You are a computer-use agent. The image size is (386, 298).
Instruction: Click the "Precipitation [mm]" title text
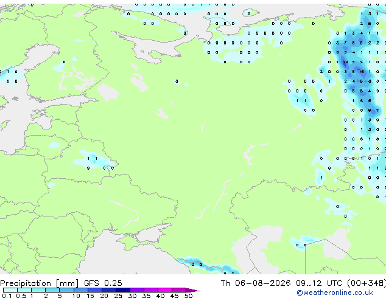coord(39,283)
